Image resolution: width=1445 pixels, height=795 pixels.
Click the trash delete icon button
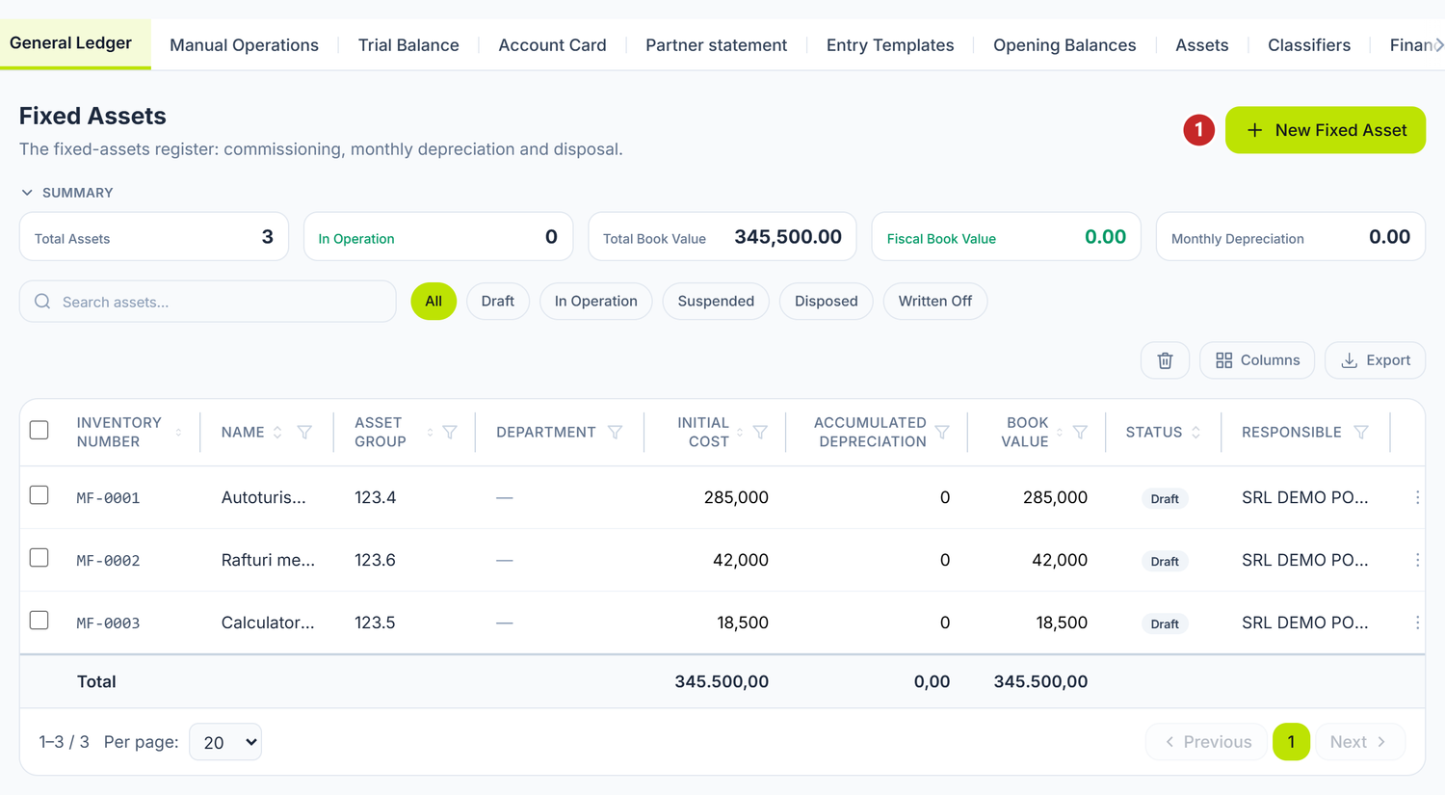tap(1165, 360)
